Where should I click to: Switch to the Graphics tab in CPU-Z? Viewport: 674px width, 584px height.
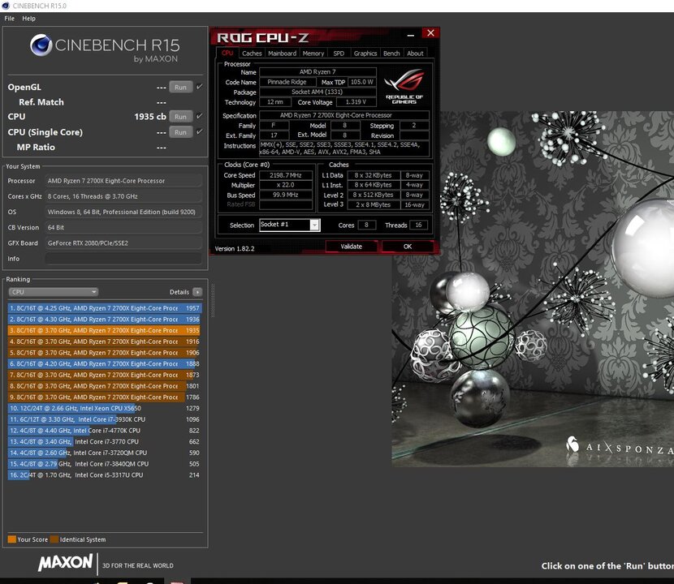click(x=365, y=54)
